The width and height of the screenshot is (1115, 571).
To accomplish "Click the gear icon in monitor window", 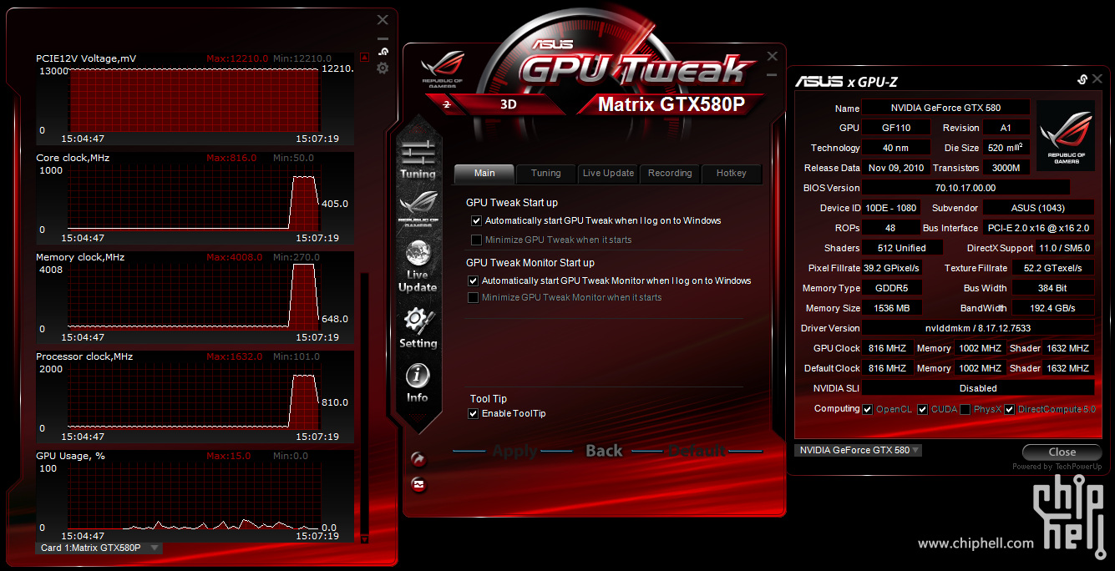I will 383,68.
